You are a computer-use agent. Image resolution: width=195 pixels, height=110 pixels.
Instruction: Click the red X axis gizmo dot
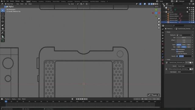[159, 13]
